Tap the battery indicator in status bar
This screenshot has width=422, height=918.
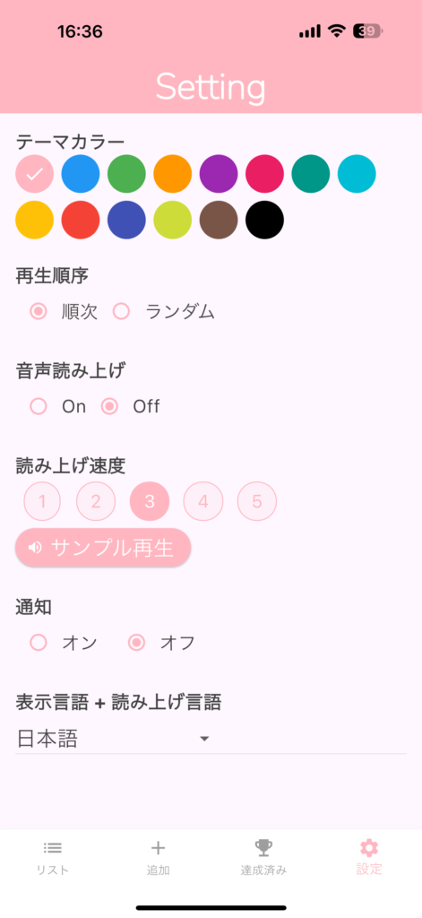pos(367,30)
